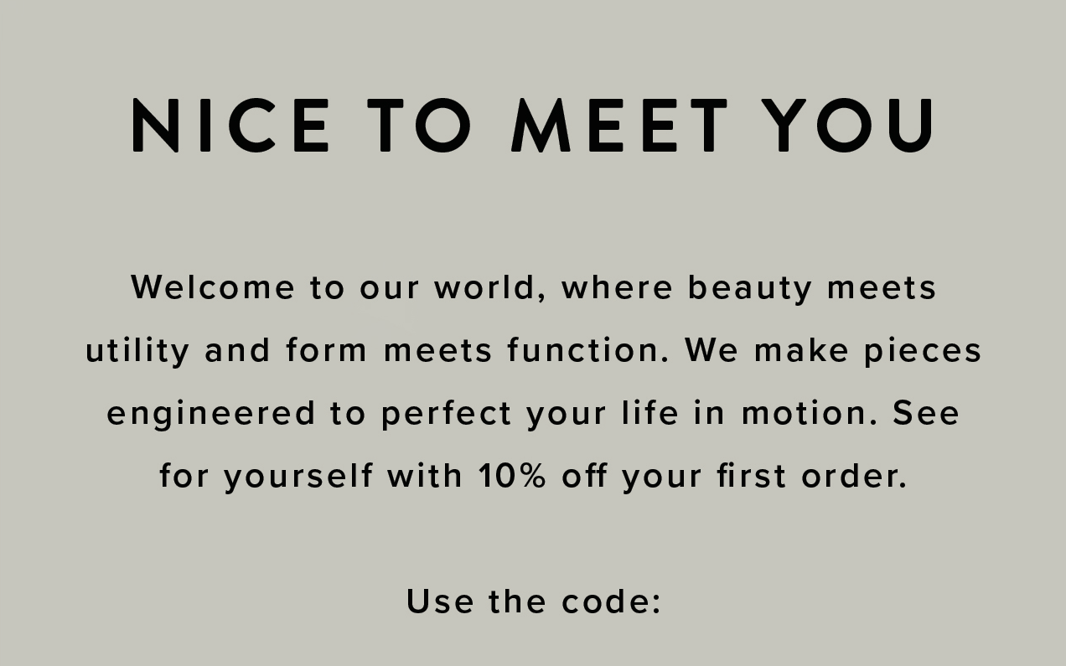
Task: Click the phrase 'beauty meets'
Action: [x=812, y=289]
